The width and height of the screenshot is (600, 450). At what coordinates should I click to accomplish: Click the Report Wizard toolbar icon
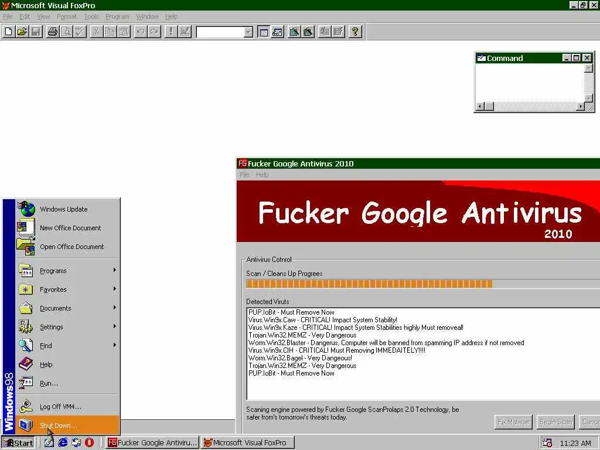308,32
